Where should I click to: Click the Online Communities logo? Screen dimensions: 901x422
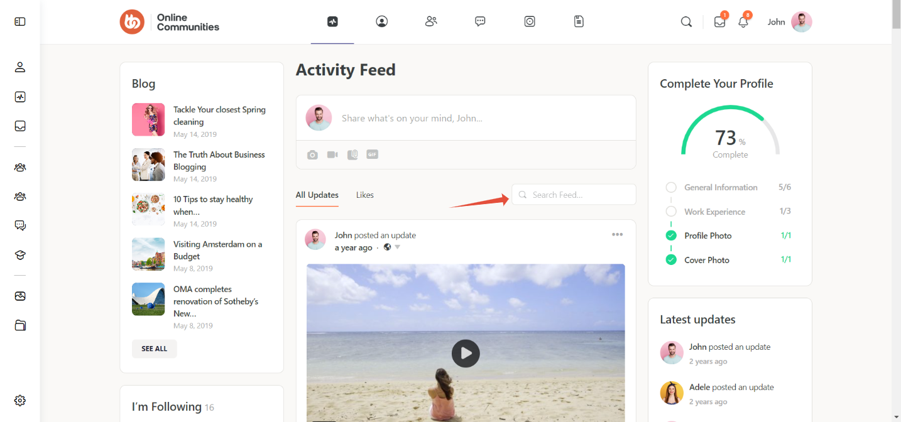pyautogui.click(x=170, y=22)
